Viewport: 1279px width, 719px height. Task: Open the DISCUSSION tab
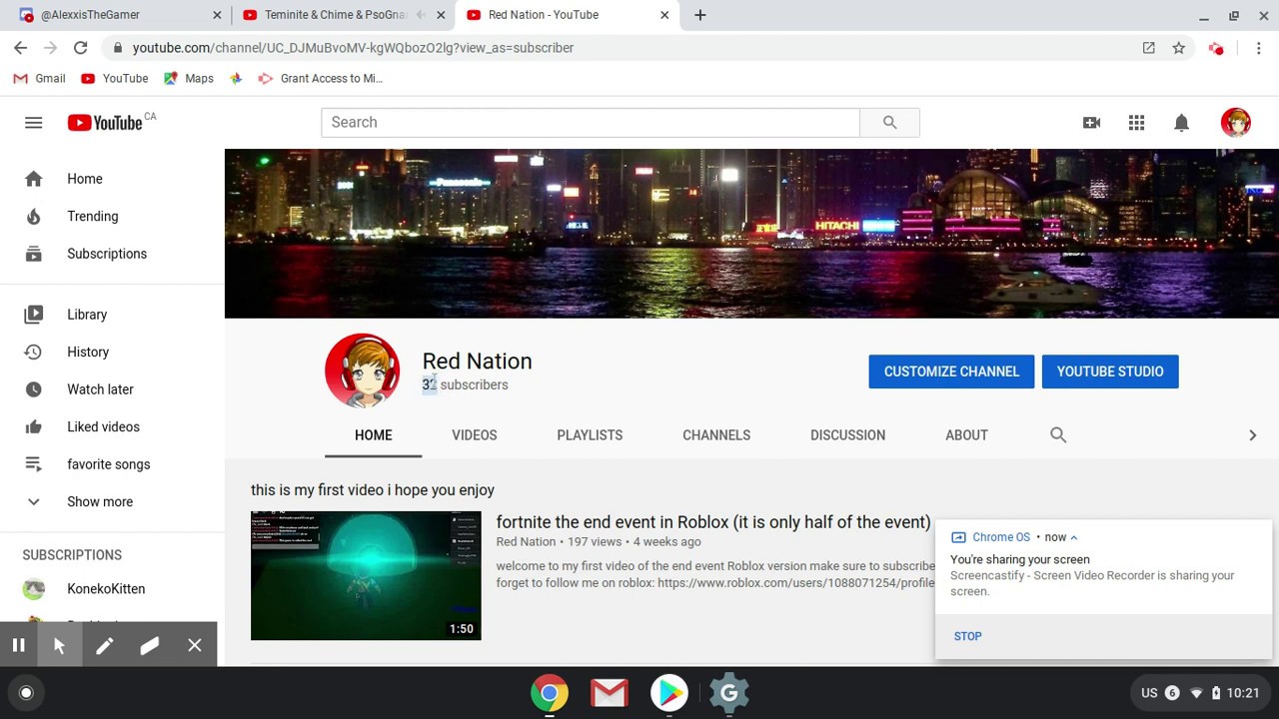click(x=847, y=434)
